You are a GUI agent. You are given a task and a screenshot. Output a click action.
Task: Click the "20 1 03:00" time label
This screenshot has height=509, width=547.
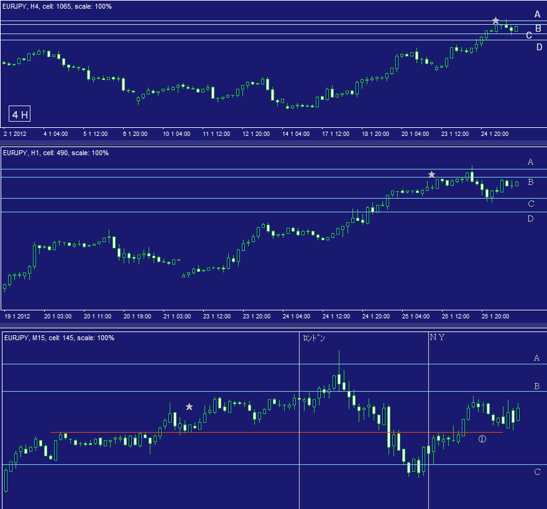pyautogui.click(x=58, y=317)
